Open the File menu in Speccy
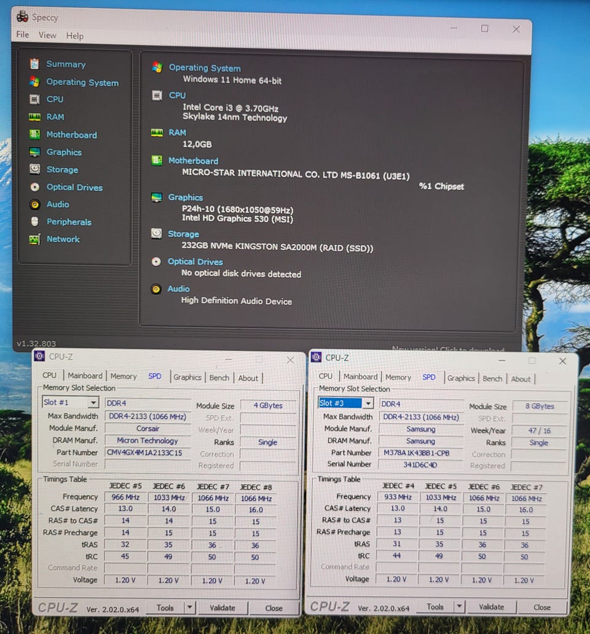This screenshot has height=634, width=590. point(23,35)
